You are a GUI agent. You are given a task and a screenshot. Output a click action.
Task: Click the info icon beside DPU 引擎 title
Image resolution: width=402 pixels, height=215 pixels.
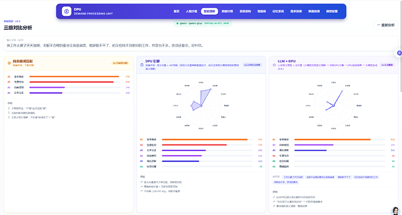142,65
